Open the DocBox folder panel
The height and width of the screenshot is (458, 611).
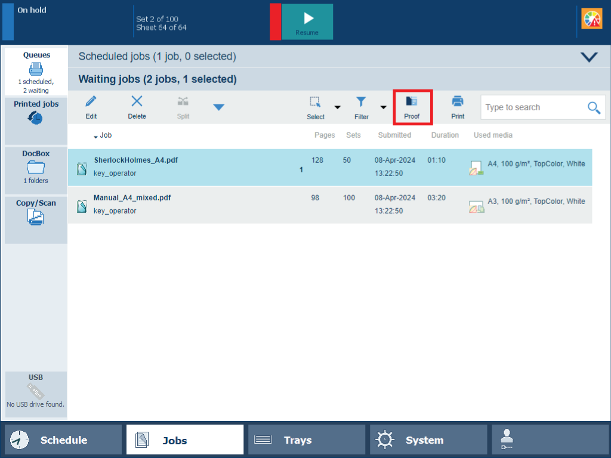36,167
